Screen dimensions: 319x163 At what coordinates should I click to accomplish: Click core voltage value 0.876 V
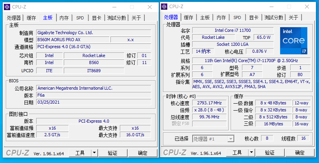coord(259,51)
